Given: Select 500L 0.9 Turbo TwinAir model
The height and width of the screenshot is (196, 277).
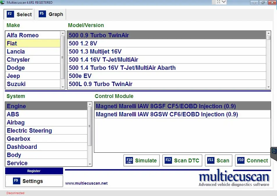Looking at the screenshot, I should pyautogui.click(x=167, y=84).
